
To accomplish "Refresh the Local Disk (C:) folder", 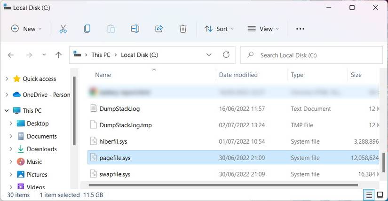I will 226,55.
